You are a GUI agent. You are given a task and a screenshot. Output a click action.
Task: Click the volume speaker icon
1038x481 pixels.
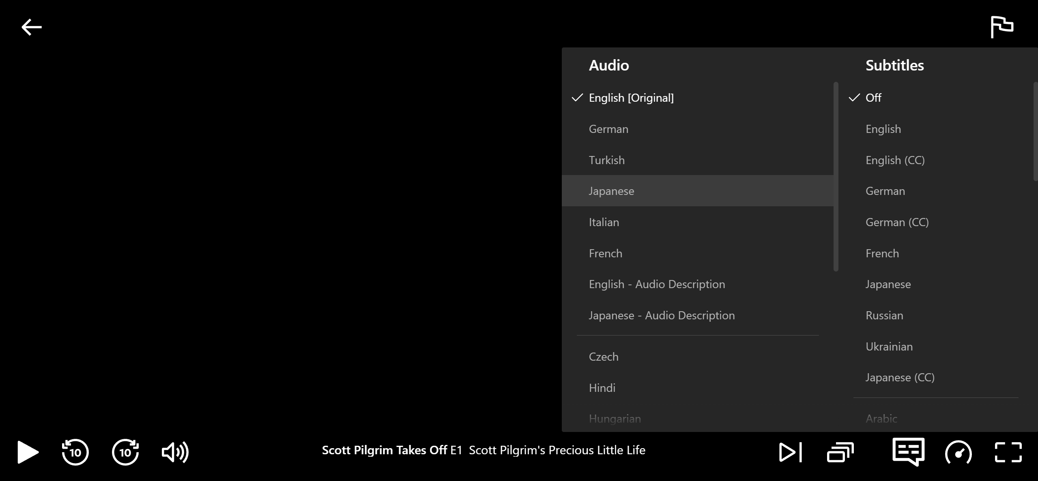175,451
